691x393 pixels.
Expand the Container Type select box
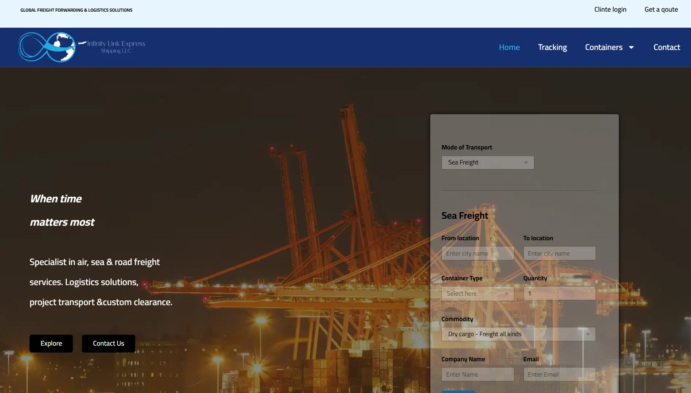pos(477,293)
